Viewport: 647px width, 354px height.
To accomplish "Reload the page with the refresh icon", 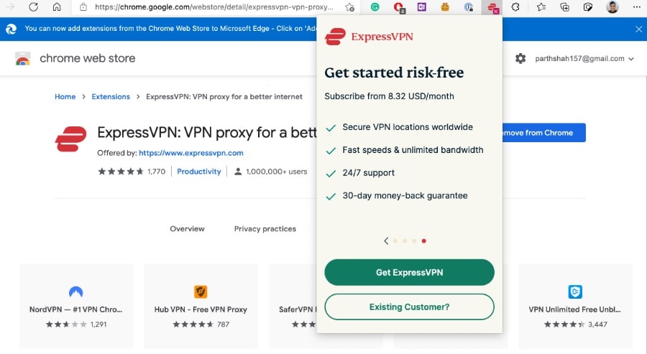I will (33, 7).
